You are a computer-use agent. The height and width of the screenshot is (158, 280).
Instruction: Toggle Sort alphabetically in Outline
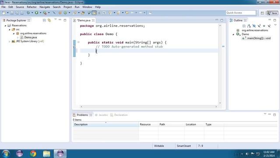pyautogui.click(x=249, y=26)
